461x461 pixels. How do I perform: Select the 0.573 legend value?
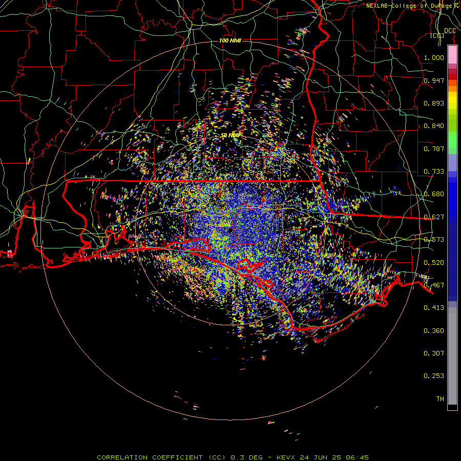(434, 240)
